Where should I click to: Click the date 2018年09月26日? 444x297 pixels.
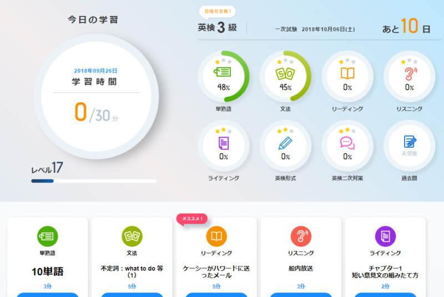point(95,71)
